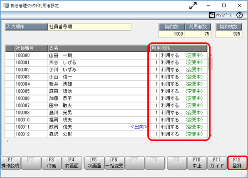Open the help question mark icon
The image size is (248, 178).
click(239, 15)
